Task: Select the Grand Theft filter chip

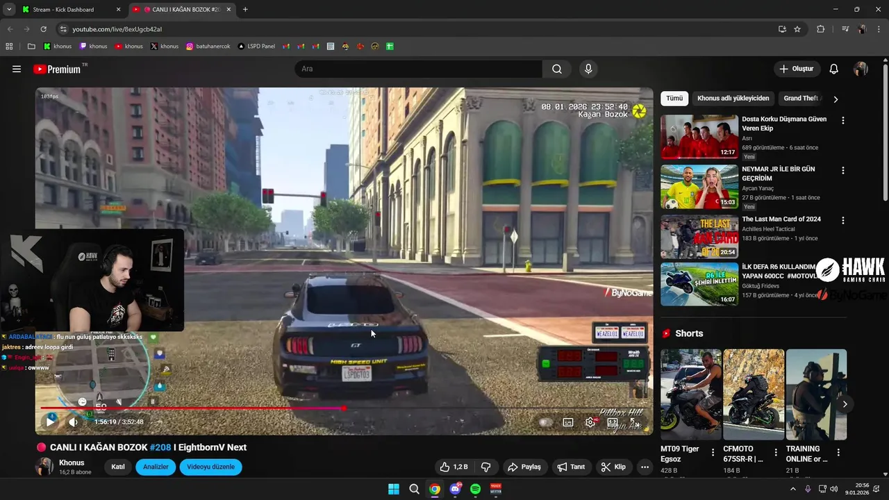Action: coord(802,99)
